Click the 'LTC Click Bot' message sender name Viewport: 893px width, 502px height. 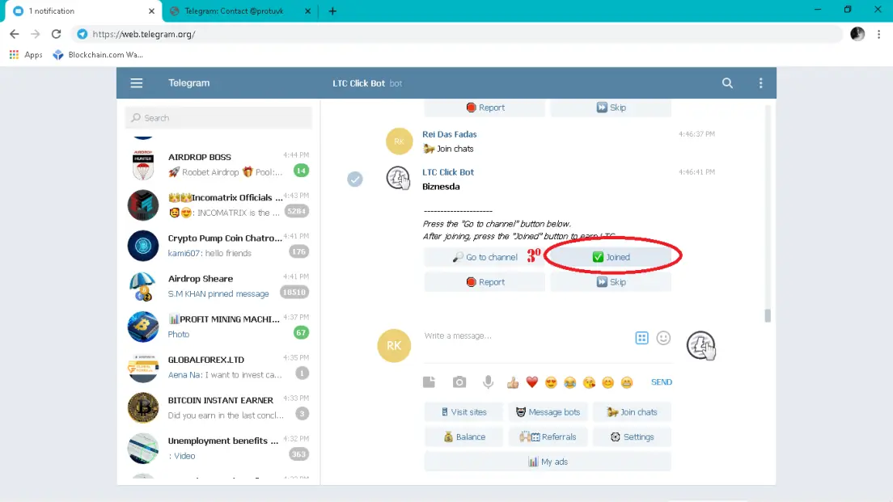447,172
